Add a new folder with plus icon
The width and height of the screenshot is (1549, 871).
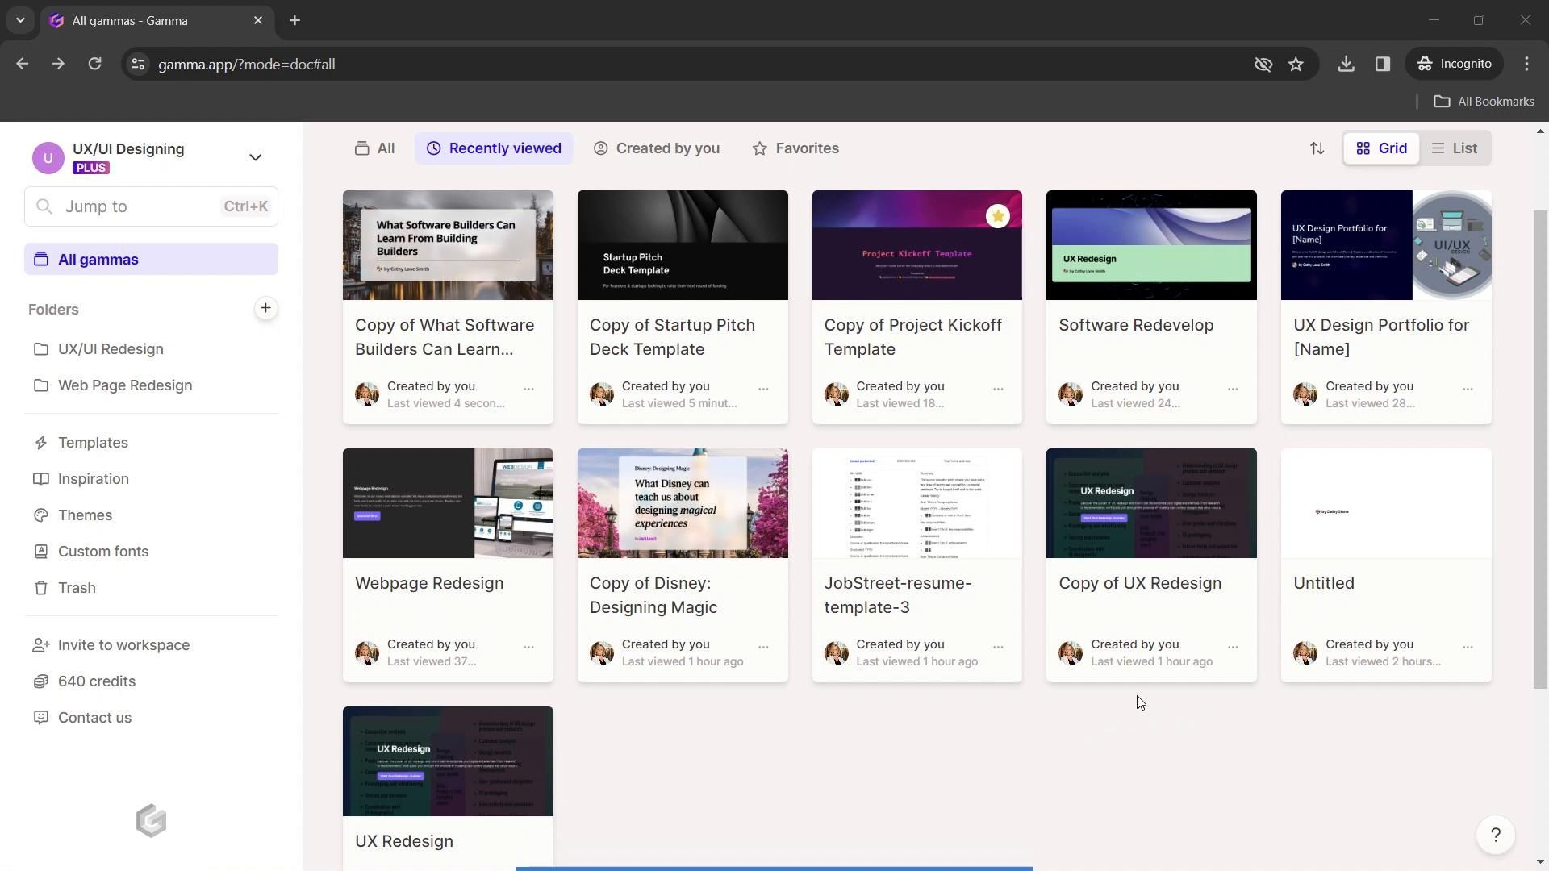(265, 308)
